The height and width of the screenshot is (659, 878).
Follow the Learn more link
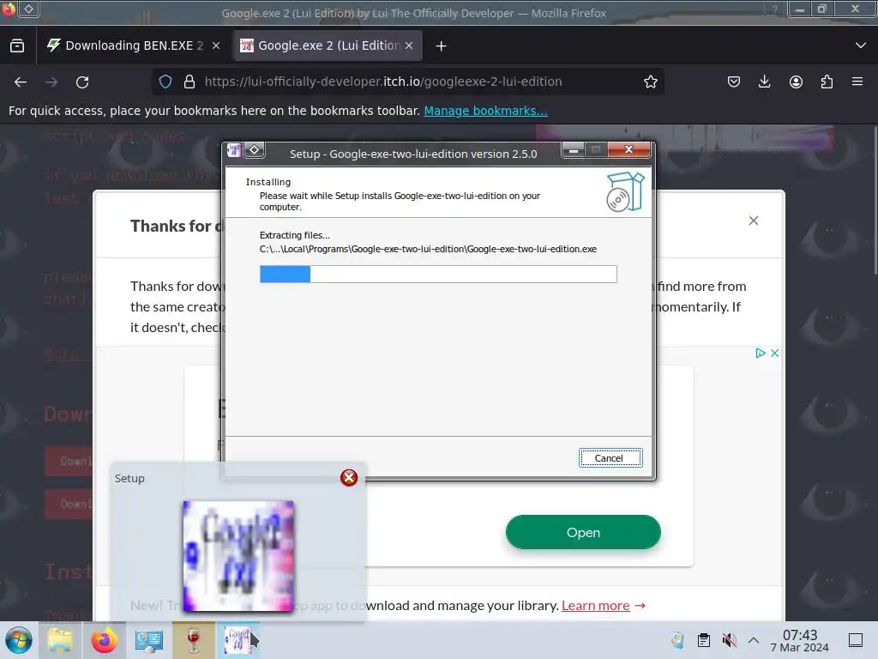(595, 606)
